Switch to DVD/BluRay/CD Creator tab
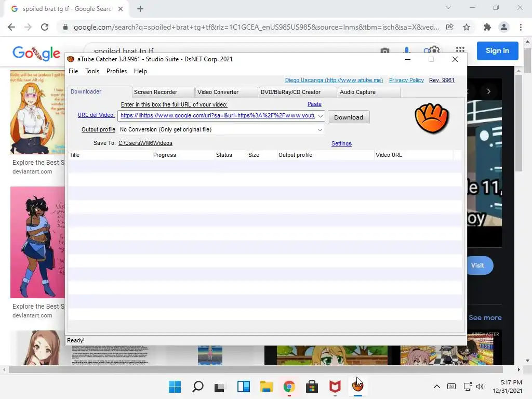Screen dimensions: 532x399 298,92
